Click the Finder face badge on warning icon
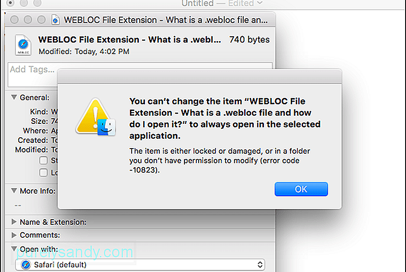Viewport: 406px width, 272px height. (106, 127)
